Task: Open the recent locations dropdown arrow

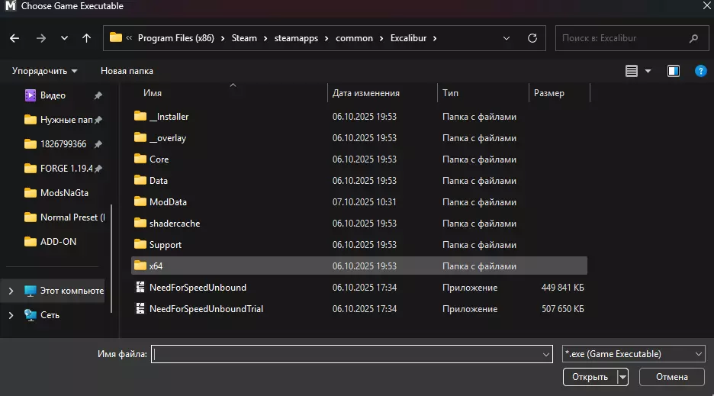Action: pyautogui.click(x=64, y=38)
